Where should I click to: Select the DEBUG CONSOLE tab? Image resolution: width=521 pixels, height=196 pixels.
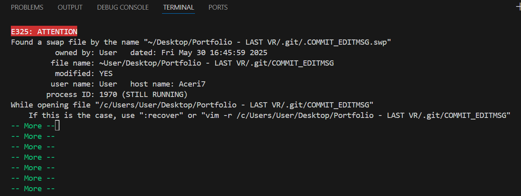(123, 7)
